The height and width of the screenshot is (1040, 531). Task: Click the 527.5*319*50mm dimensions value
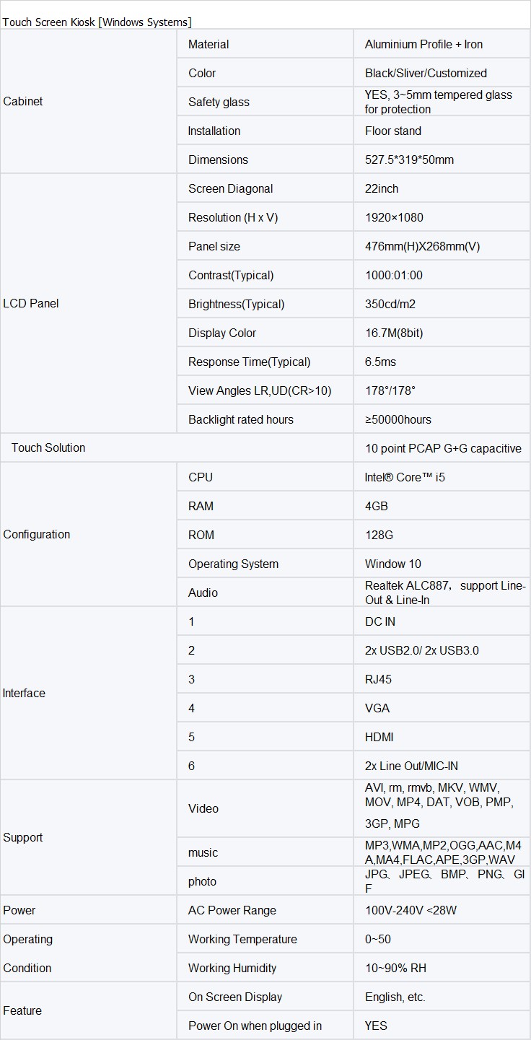coord(409,160)
